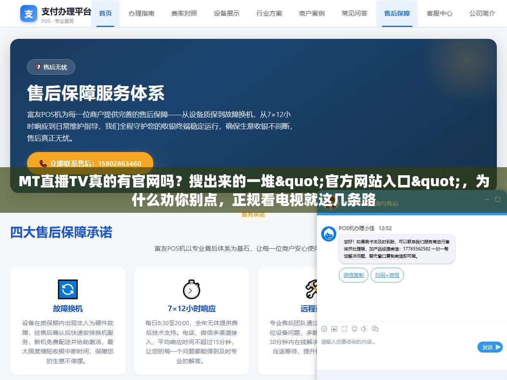Click the 扫码+微信 button in chat

click(387, 275)
